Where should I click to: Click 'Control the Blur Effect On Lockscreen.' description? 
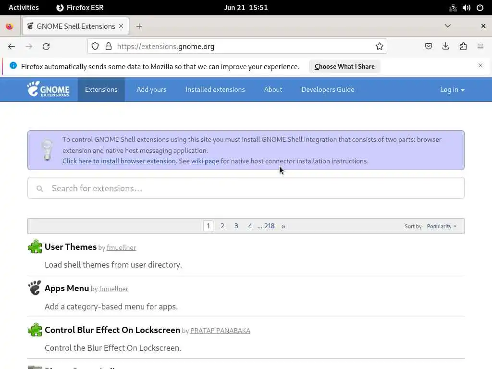[113, 348]
